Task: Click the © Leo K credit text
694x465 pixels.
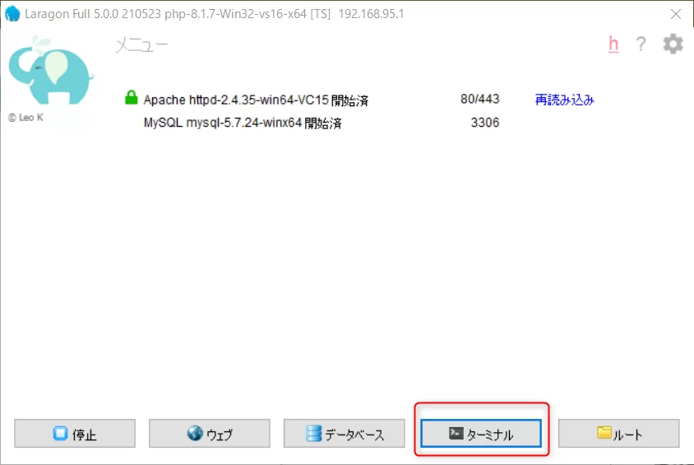Action: [x=25, y=118]
